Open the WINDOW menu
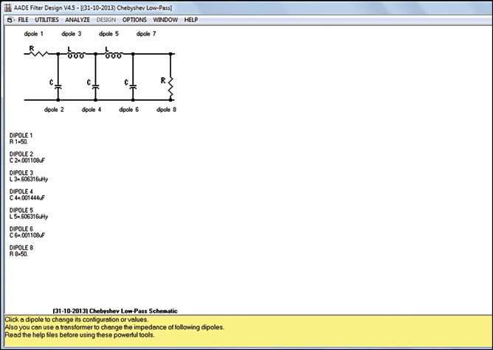The width and height of the screenshot is (493, 350). pos(165,19)
